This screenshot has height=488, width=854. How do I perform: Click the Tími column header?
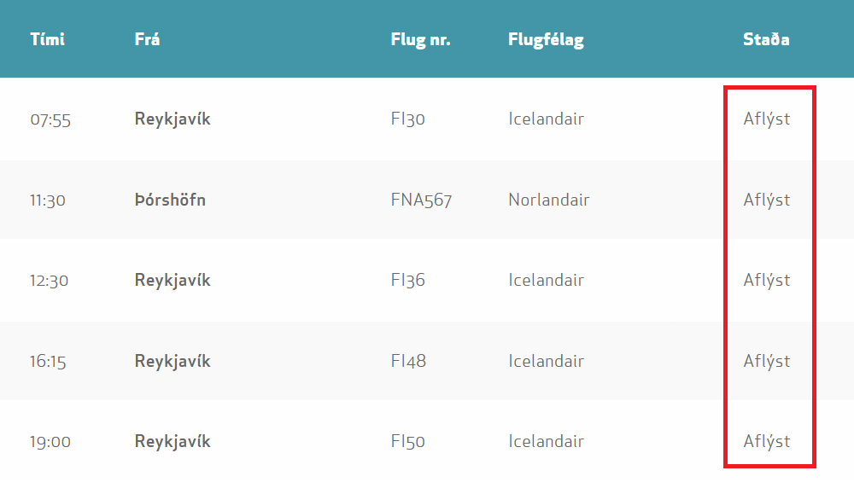point(47,39)
